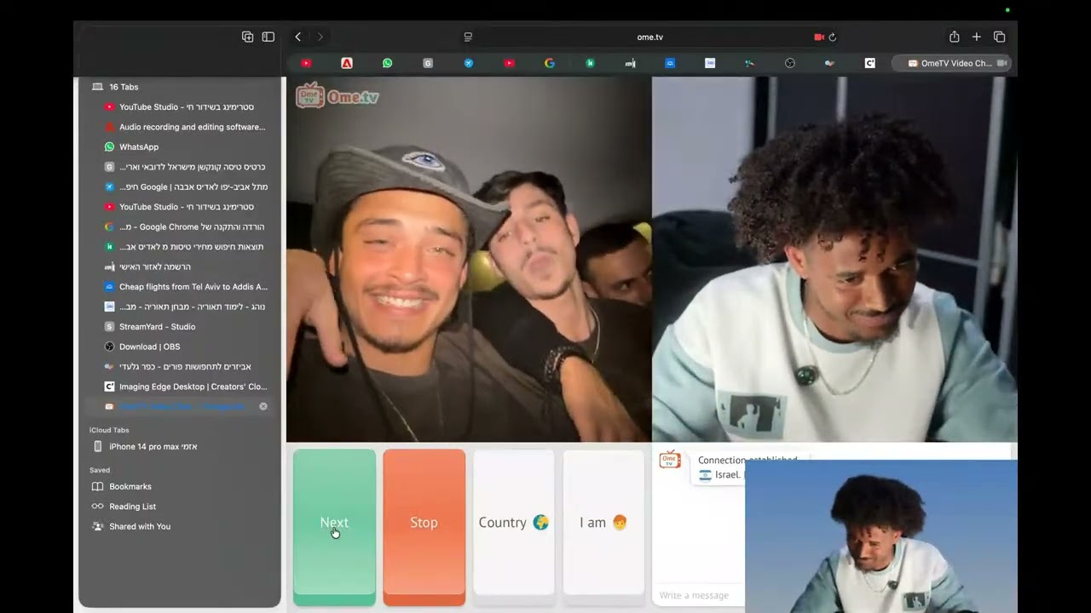Click the stranger's video feed
Screen dimensions: 1091x613
[x=469, y=260]
